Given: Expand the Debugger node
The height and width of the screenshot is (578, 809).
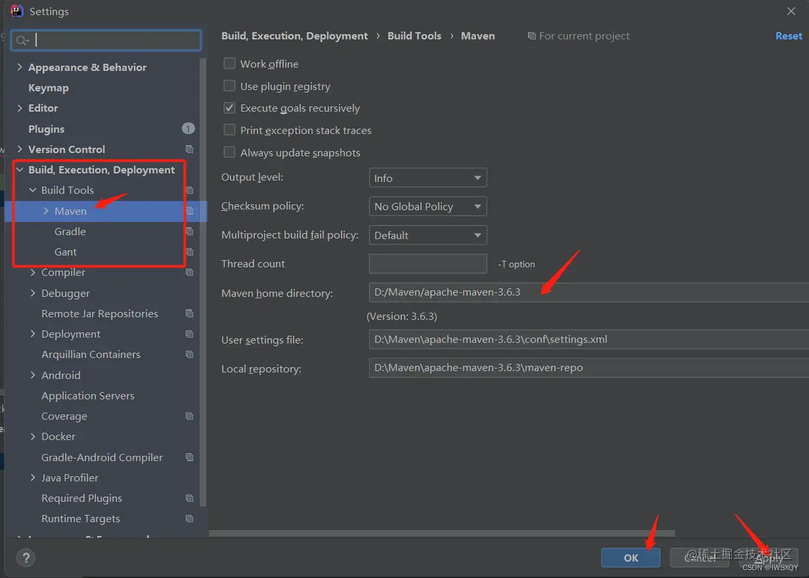Looking at the screenshot, I should [x=33, y=293].
